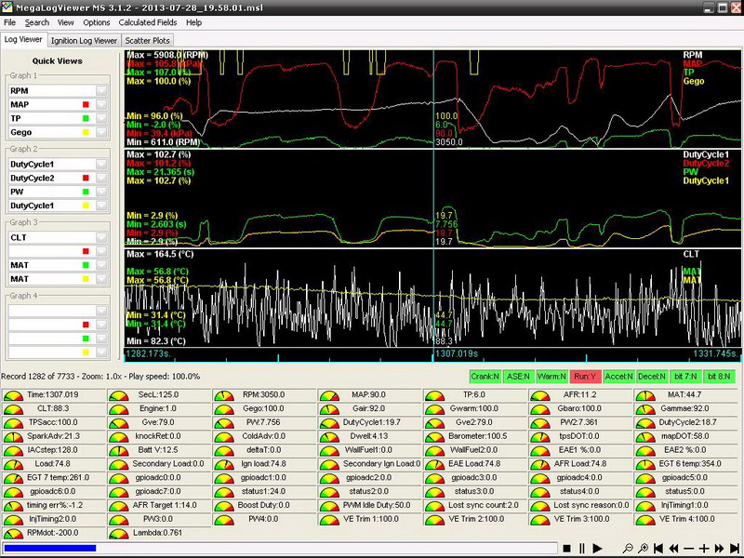Jump to the start of the log
Screen dimensions: 744x558
tap(658, 549)
